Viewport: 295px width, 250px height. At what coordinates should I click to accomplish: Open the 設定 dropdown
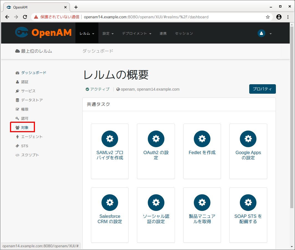click(108, 33)
